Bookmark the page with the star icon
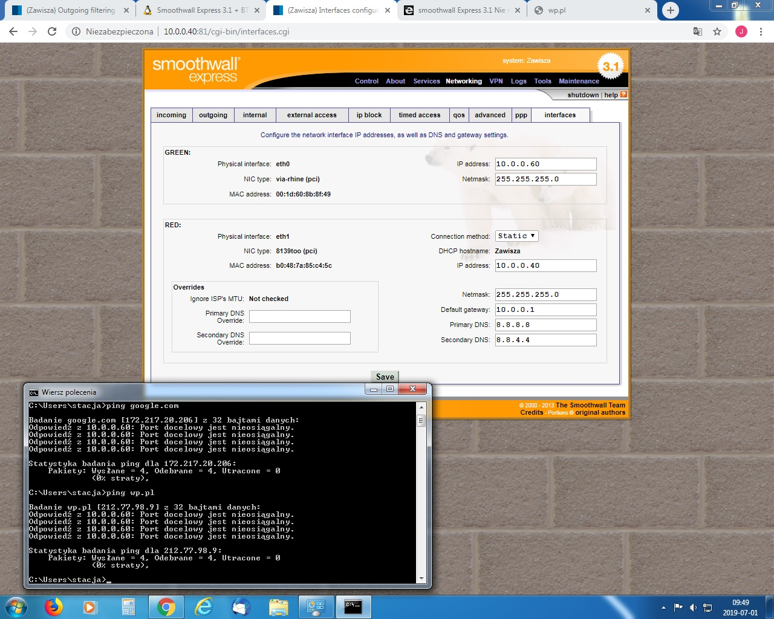 717,31
